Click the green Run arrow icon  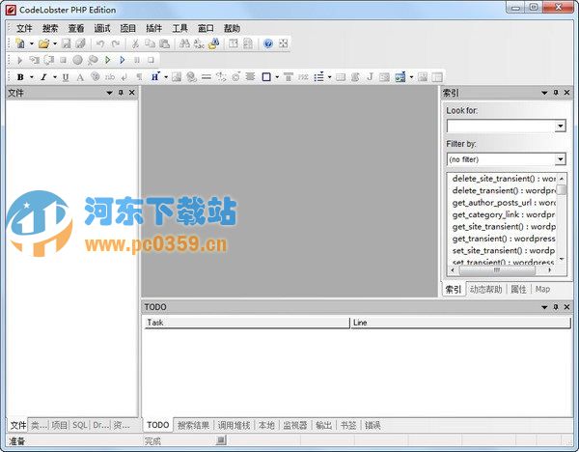click(107, 60)
